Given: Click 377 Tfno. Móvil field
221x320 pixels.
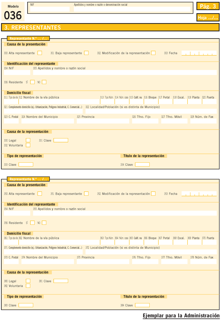Looking at the screenshot, I should (174, 262).
